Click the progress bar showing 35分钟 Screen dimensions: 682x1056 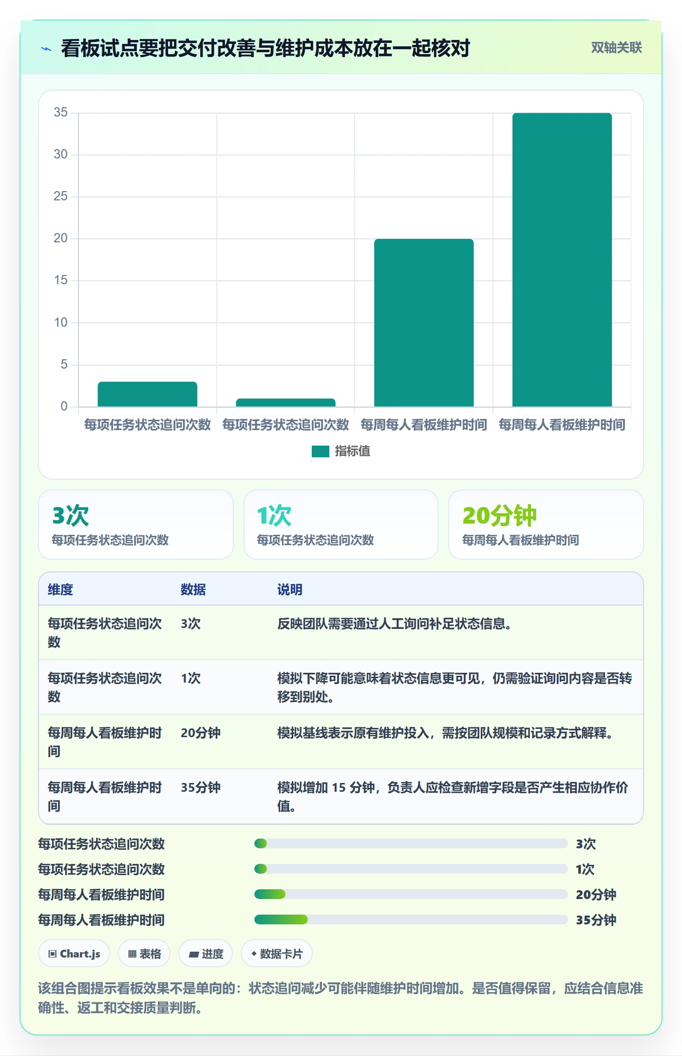point(411,919)
